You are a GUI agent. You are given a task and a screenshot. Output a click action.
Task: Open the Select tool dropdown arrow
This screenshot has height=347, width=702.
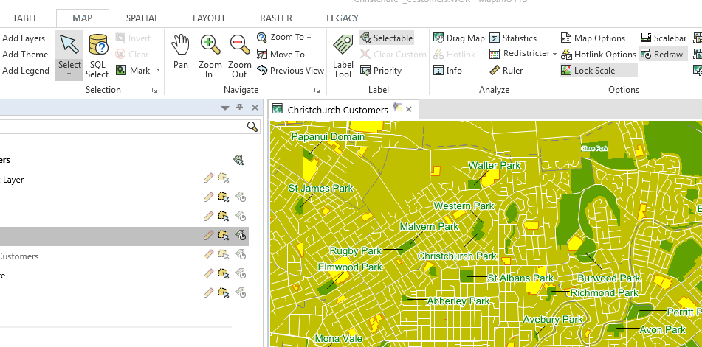(69, 74)
